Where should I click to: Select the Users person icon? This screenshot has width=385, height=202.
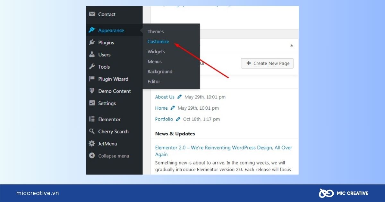92,55
